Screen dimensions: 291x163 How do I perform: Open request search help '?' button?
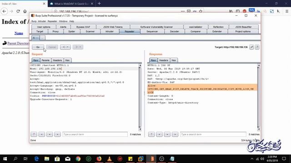point(34,134)
